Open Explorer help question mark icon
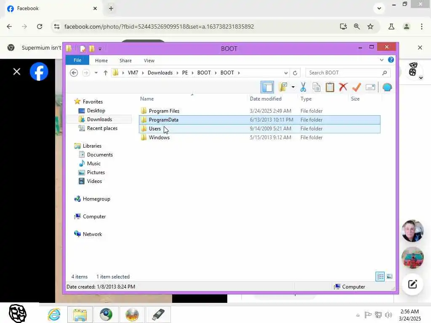Image resolution: width=431 pixels, height=323 pixels. coord(391,60)
